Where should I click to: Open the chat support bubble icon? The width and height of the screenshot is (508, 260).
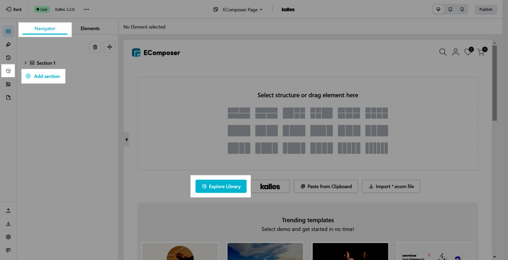tap(8, 250)
